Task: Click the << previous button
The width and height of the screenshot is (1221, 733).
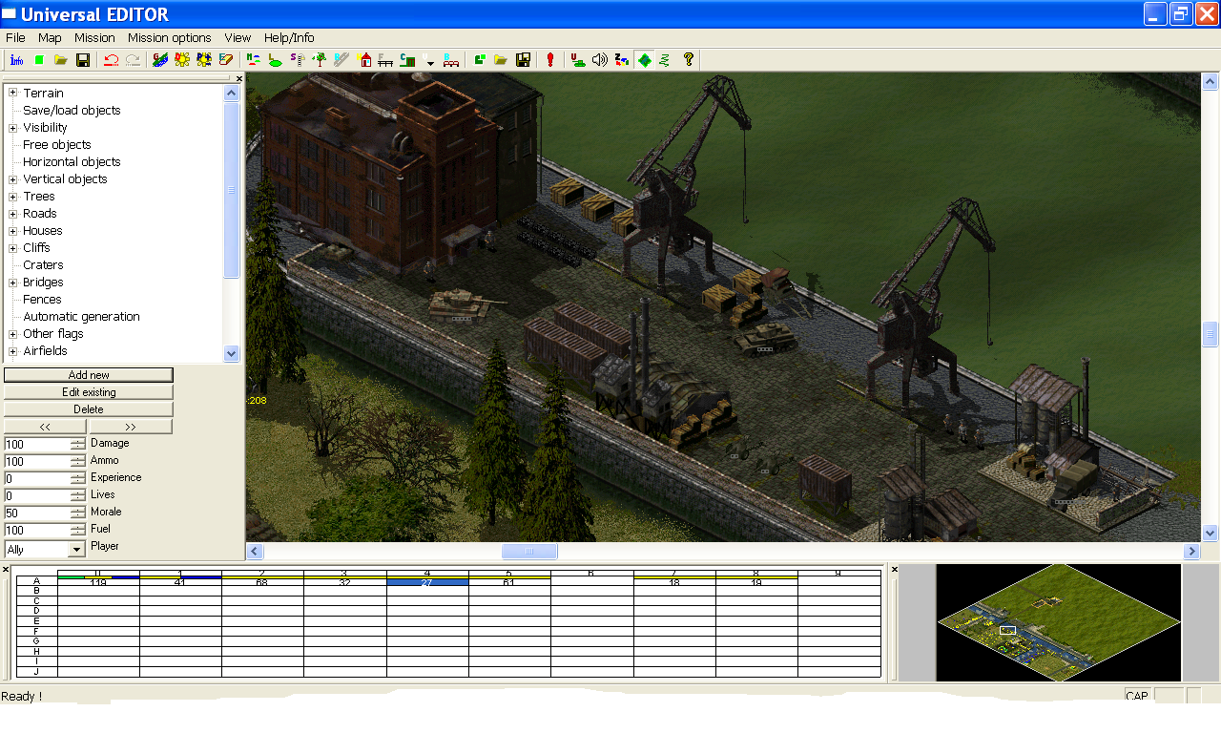Action: (x=45, y=427)
